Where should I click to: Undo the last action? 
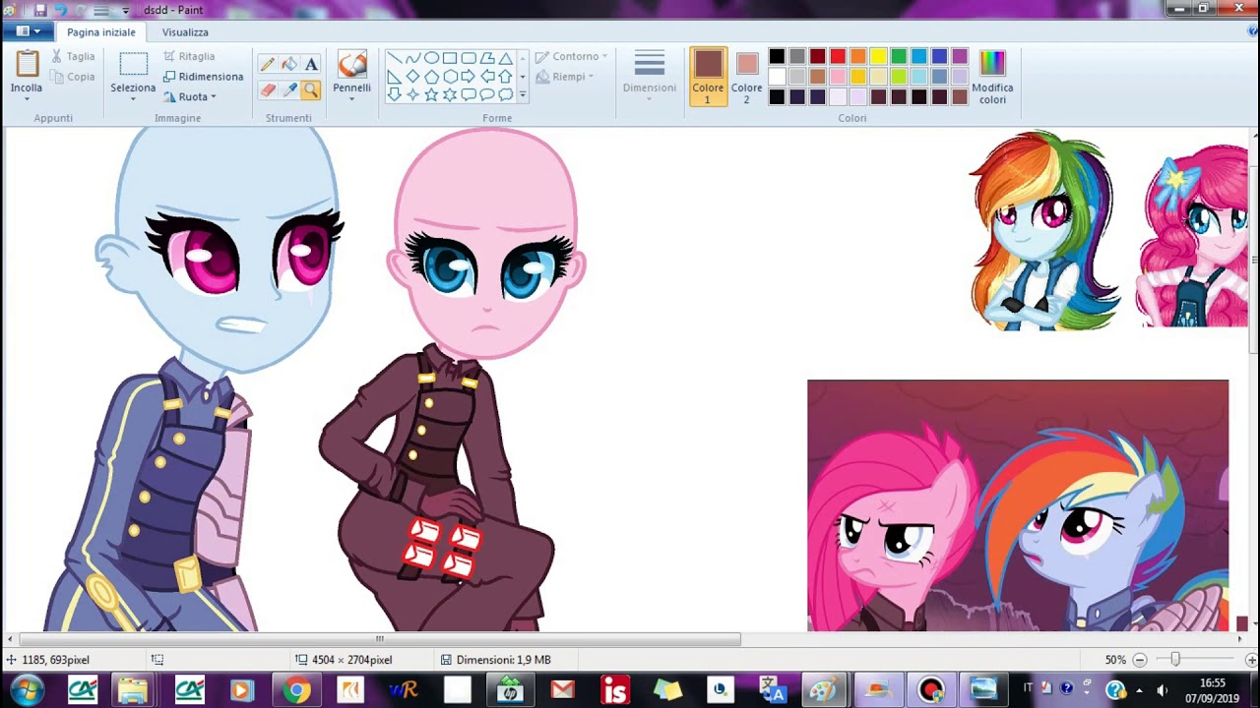60,10
